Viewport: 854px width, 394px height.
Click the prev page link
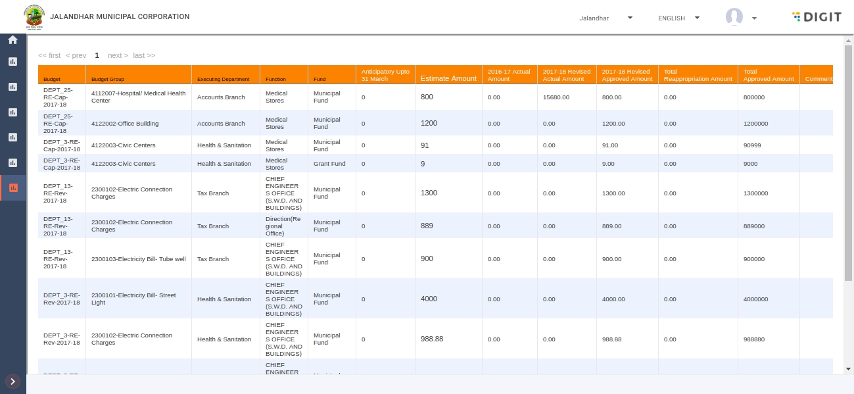(x=76, y=55)
